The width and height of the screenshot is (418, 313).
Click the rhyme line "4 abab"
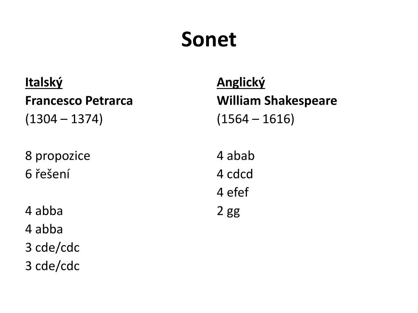pyautogui.click(x=236, y=156)
